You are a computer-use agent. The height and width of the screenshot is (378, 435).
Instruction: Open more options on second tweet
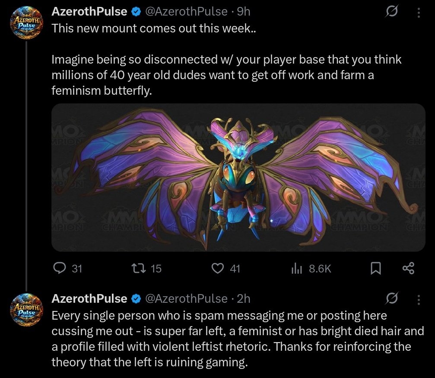[x=418, y=298]
